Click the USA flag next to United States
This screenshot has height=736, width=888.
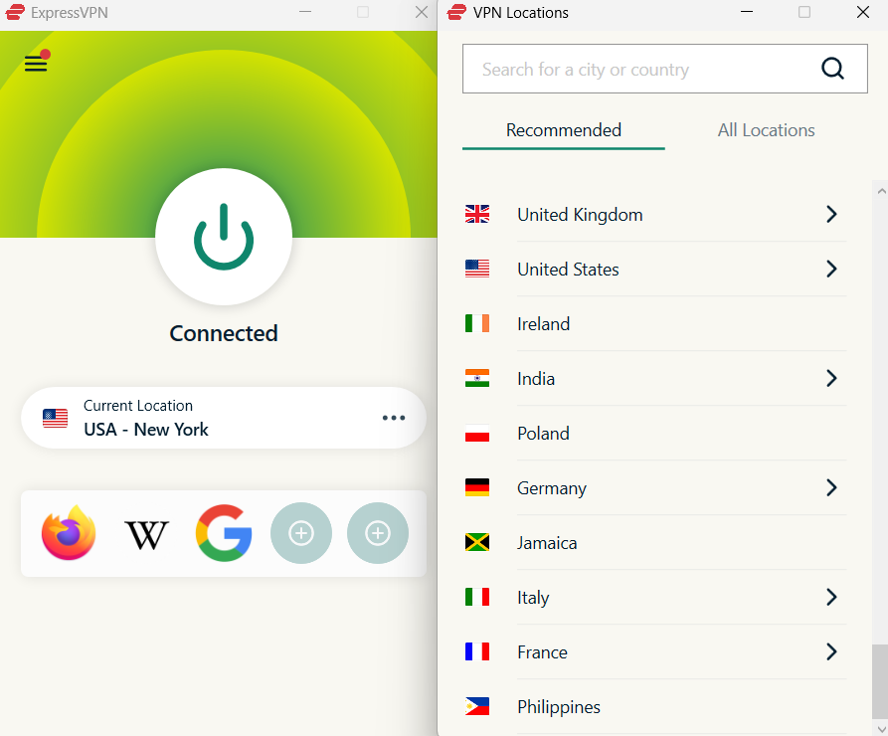pyautogui.click(x=477, y=269)
